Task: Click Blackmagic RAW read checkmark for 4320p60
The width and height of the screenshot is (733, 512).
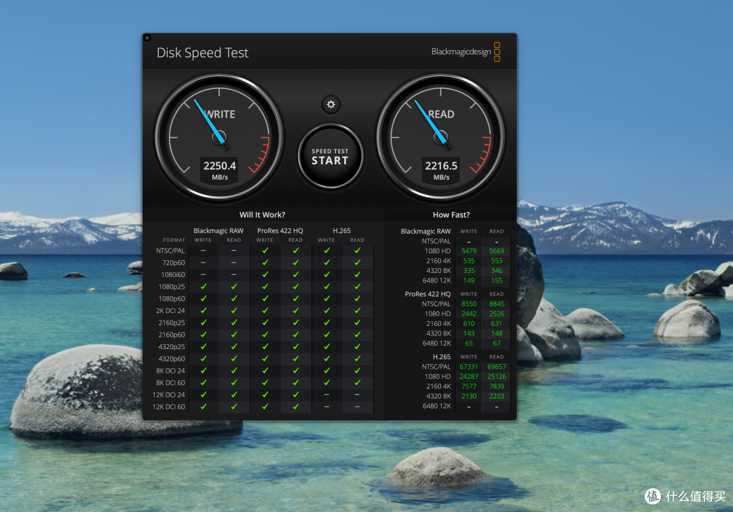Action: (233, 359)
